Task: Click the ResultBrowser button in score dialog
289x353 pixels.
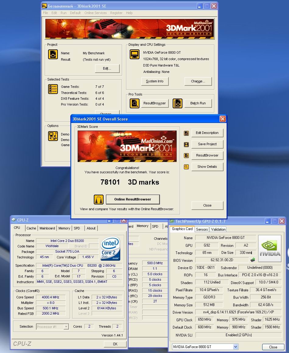Action: click(x=207, y=155)
